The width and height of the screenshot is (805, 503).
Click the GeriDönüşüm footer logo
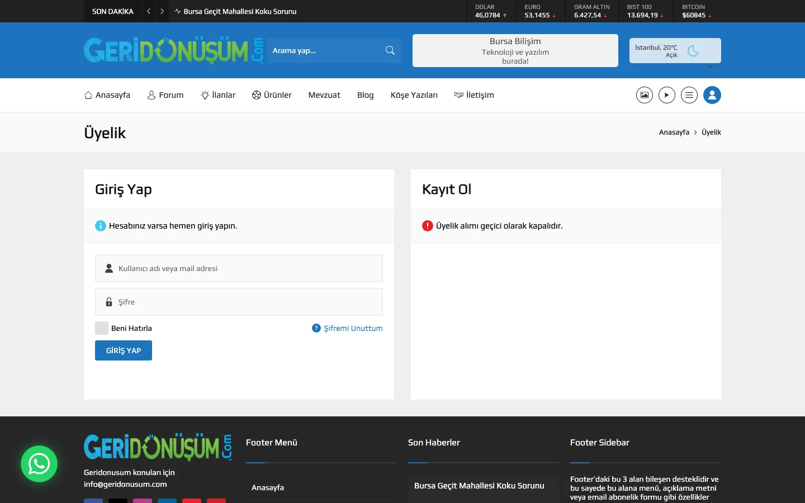click(158, 447)
